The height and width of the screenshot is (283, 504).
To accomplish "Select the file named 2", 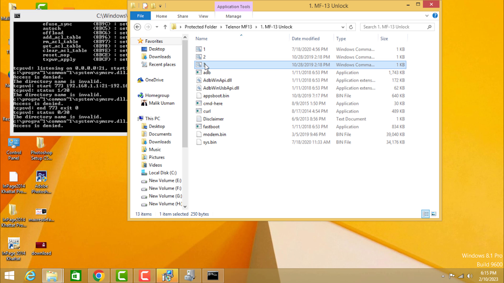I will [204, 57].
